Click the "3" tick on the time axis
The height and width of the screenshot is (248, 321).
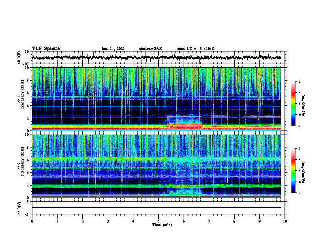point(108,221)
